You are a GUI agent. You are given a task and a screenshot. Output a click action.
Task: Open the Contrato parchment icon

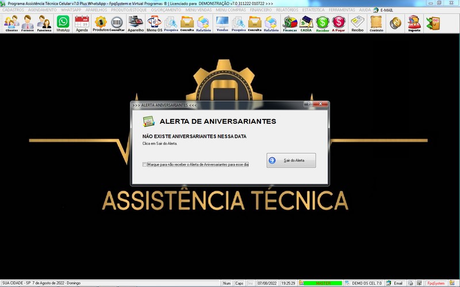(377, 24)
